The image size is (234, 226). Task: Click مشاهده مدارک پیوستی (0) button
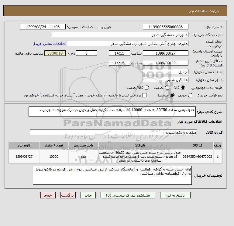128,195
